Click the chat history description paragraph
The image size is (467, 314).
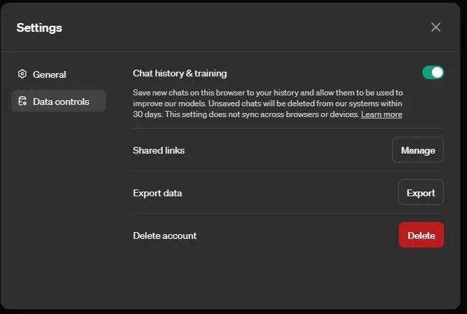point(268,104)
